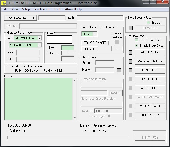Click the Check Sum Memory field

tap(105, 70)
